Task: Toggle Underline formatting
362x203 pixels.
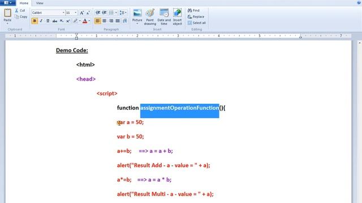Action: (48, 21)
